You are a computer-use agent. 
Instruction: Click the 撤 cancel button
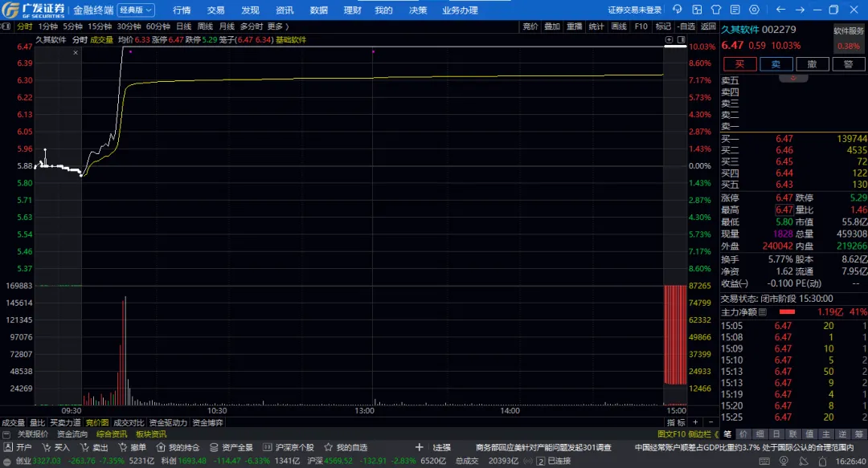click(812, 64)
